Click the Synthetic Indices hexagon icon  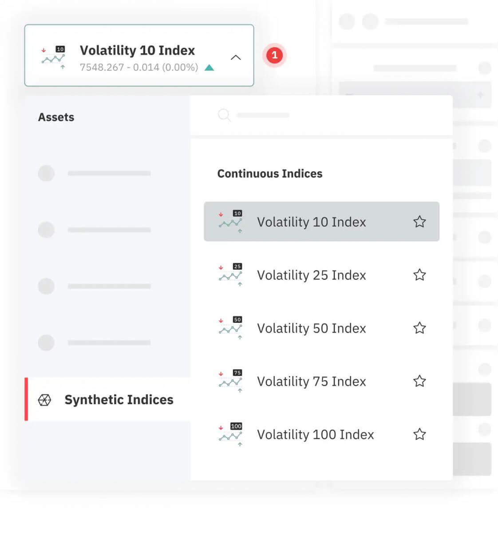[44, 400]
